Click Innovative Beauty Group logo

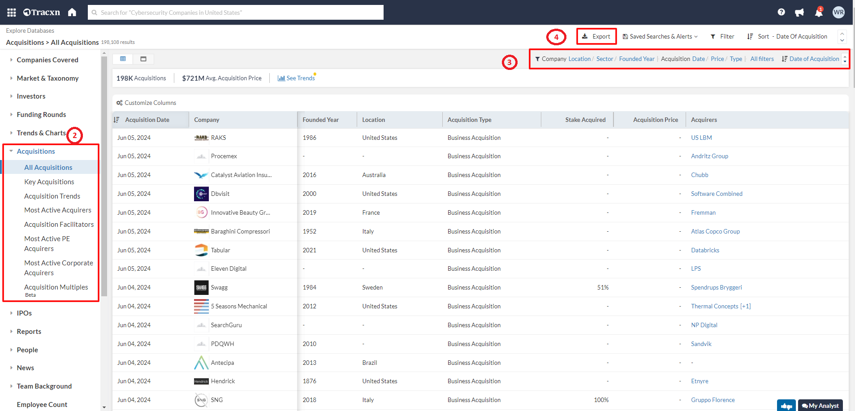201,212
